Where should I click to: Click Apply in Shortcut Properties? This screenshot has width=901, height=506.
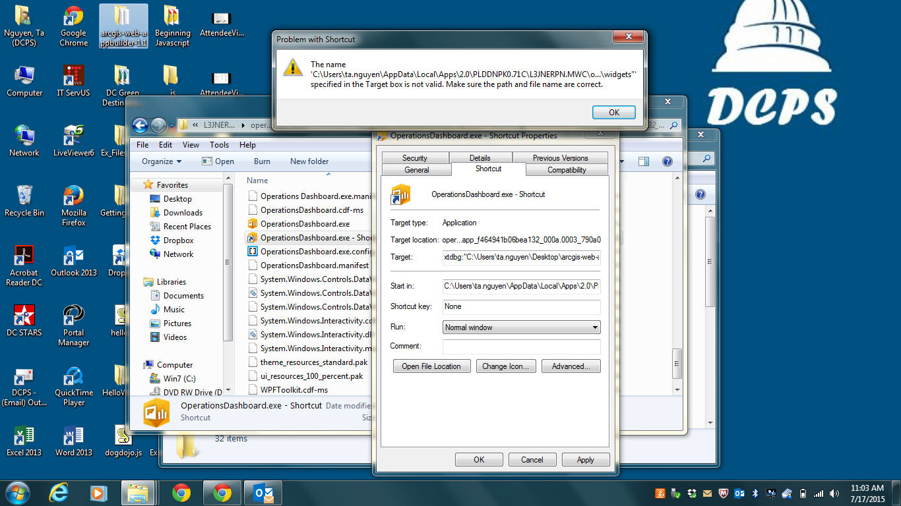(x=586, y=460)
